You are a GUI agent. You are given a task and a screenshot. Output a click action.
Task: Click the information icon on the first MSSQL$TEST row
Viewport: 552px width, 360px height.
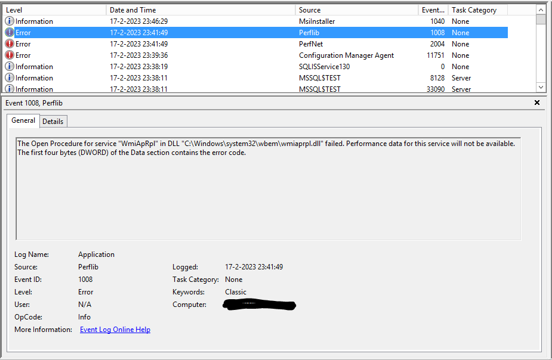8,77
